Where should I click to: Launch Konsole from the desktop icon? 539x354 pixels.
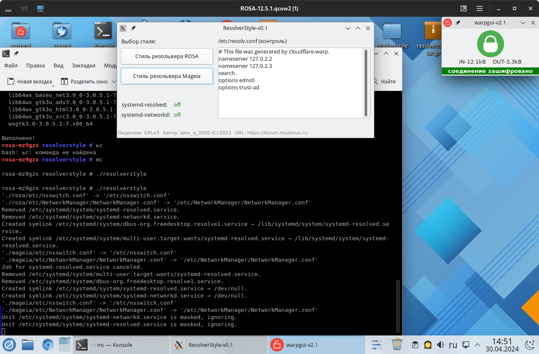tap(103, 31)
